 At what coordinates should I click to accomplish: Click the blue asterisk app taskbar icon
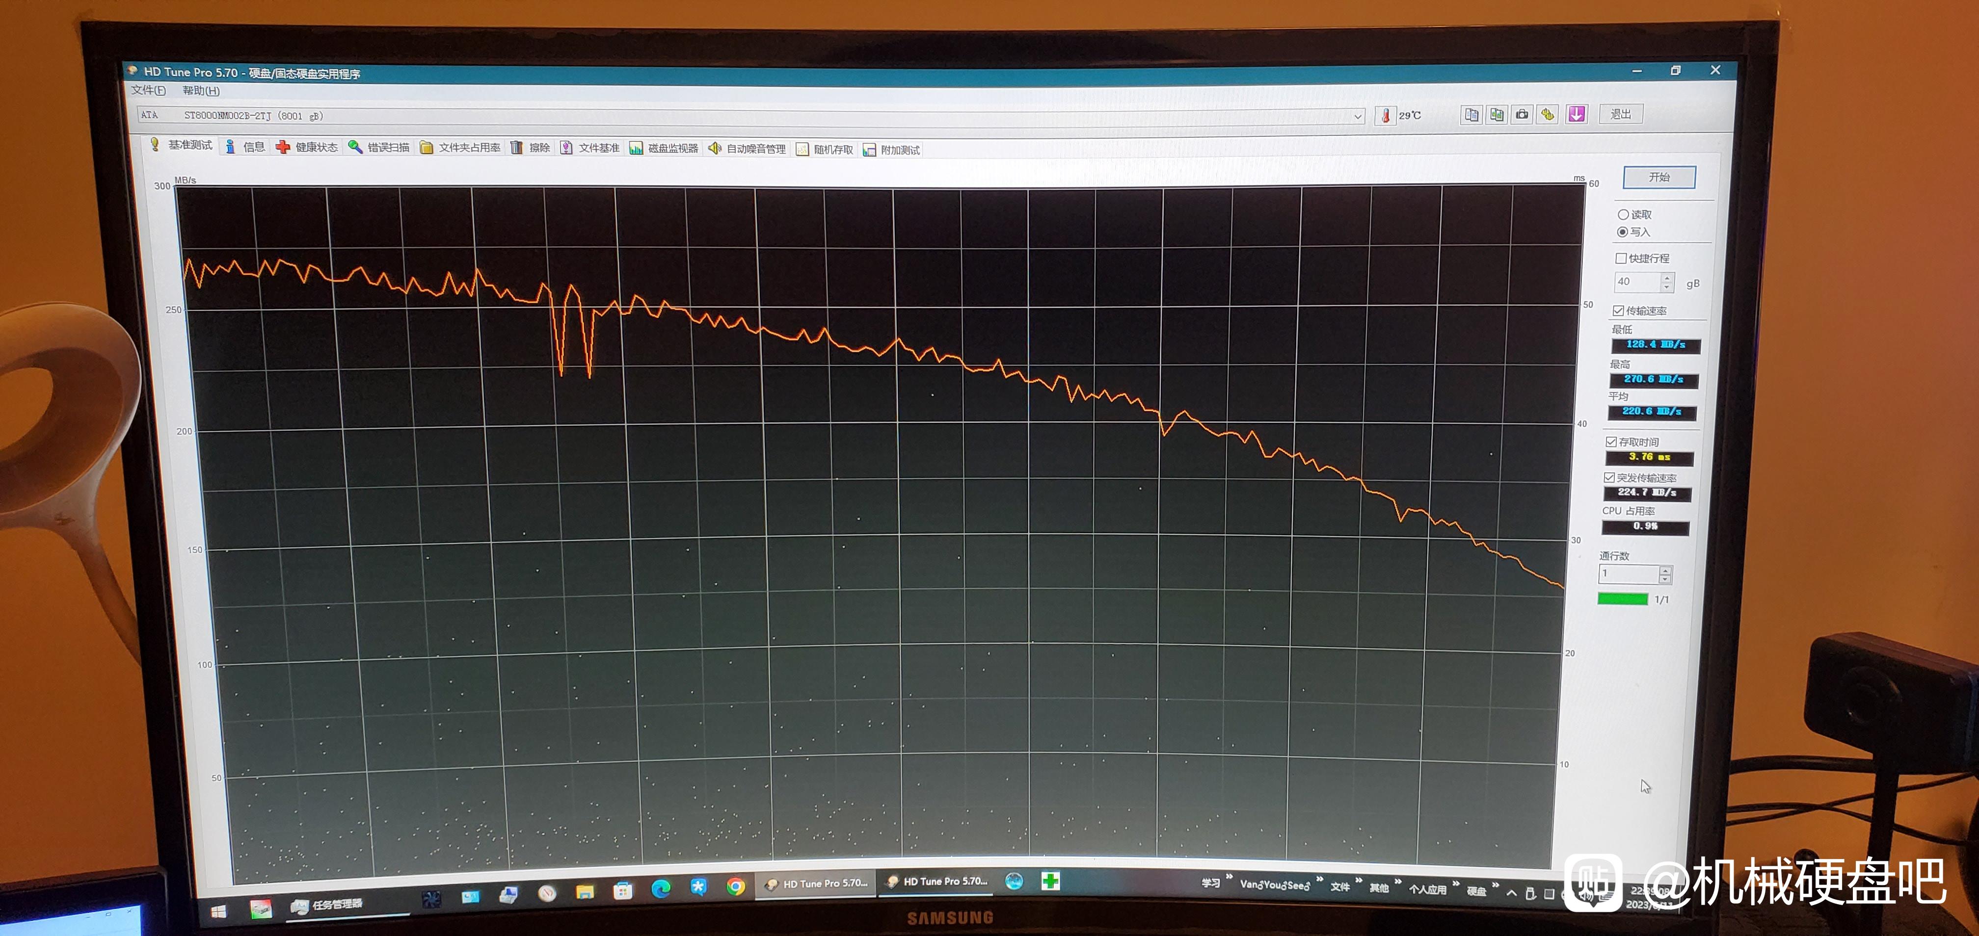click(698, 887)
